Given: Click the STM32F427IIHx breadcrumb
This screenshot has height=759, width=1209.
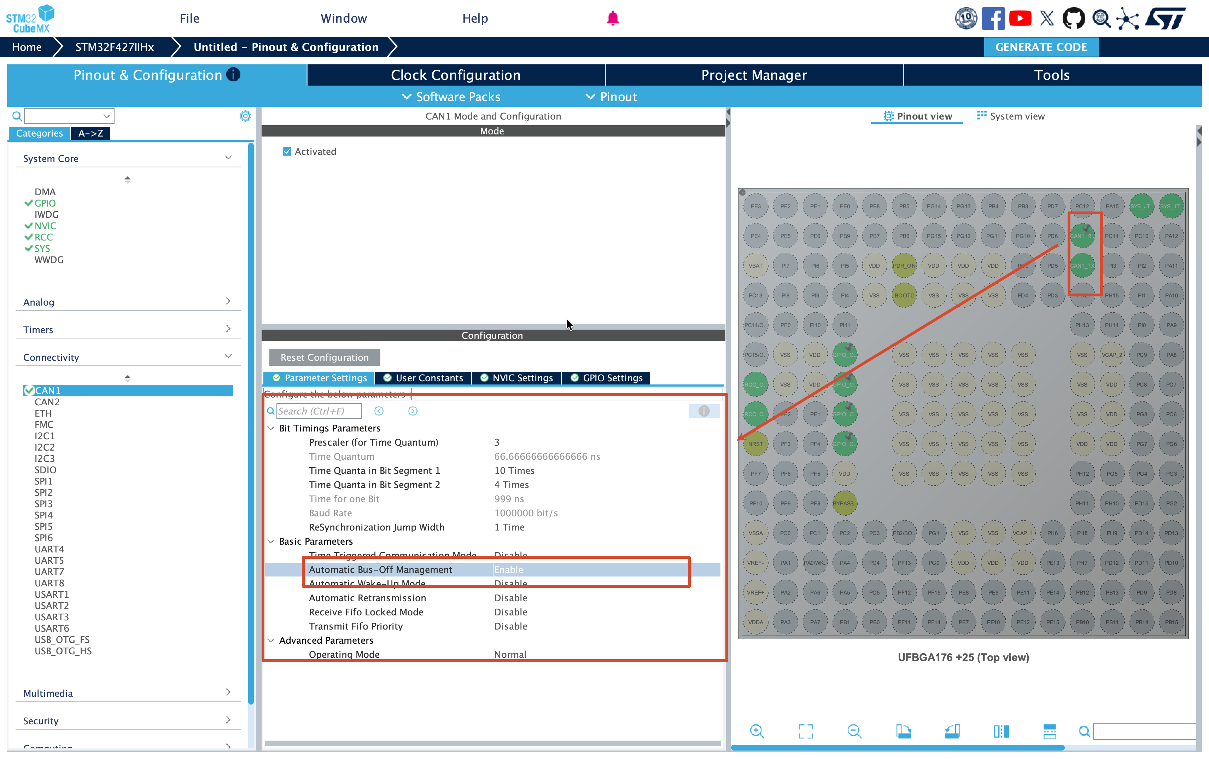Looking at the screenshot, I should click(115, 47).
